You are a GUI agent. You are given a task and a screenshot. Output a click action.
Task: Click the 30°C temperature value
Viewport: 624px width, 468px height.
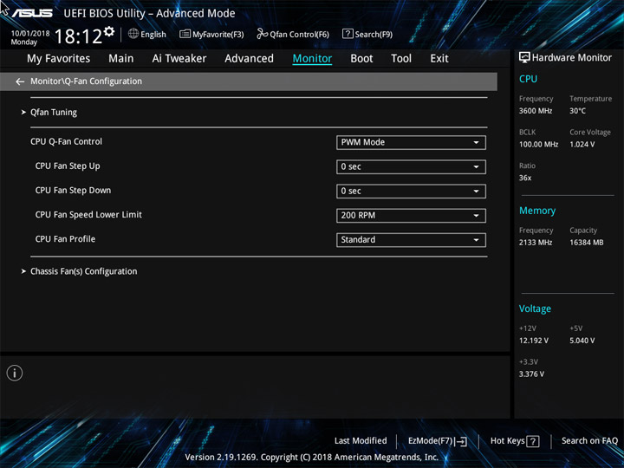[577, 111]
